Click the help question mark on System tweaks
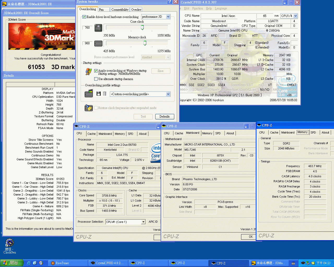Viewport: 334px width, 267px height. 170,2
